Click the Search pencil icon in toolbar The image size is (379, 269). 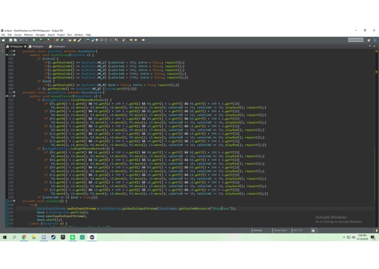pyautogui.click(x=79, y=40)
